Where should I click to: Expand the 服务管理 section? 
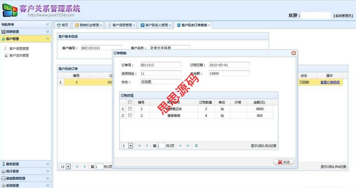[47, 164]
